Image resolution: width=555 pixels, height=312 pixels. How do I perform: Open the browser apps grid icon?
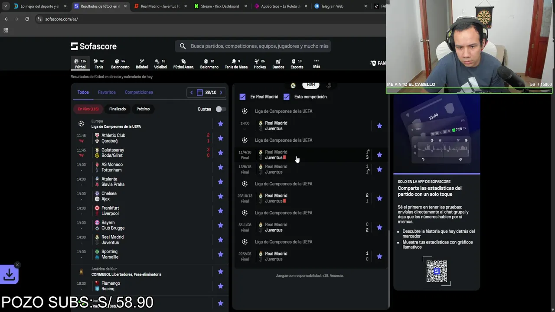[6, 30]
